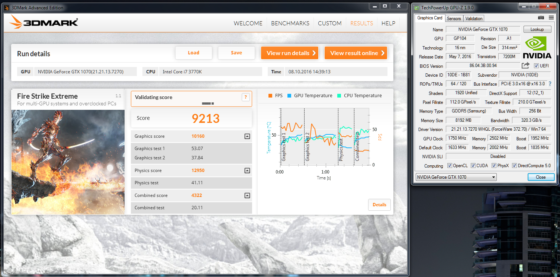Click the Load button in Run details
This screenshot has width=560, height=277.
(x=193, y=53)
